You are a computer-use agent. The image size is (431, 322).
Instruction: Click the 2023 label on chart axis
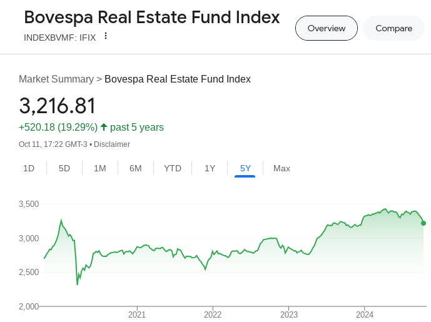(x=289, y=314)
